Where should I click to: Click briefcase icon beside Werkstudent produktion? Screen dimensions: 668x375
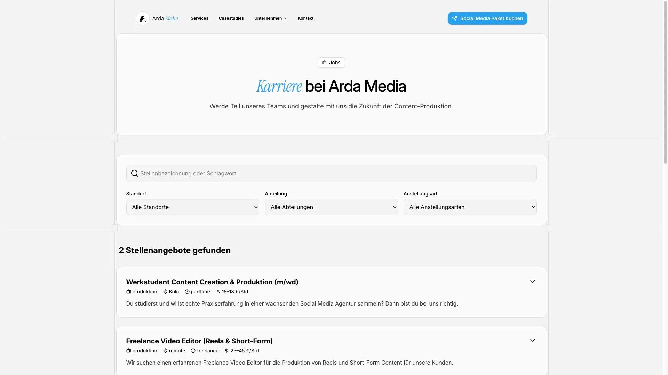[129, 292]
